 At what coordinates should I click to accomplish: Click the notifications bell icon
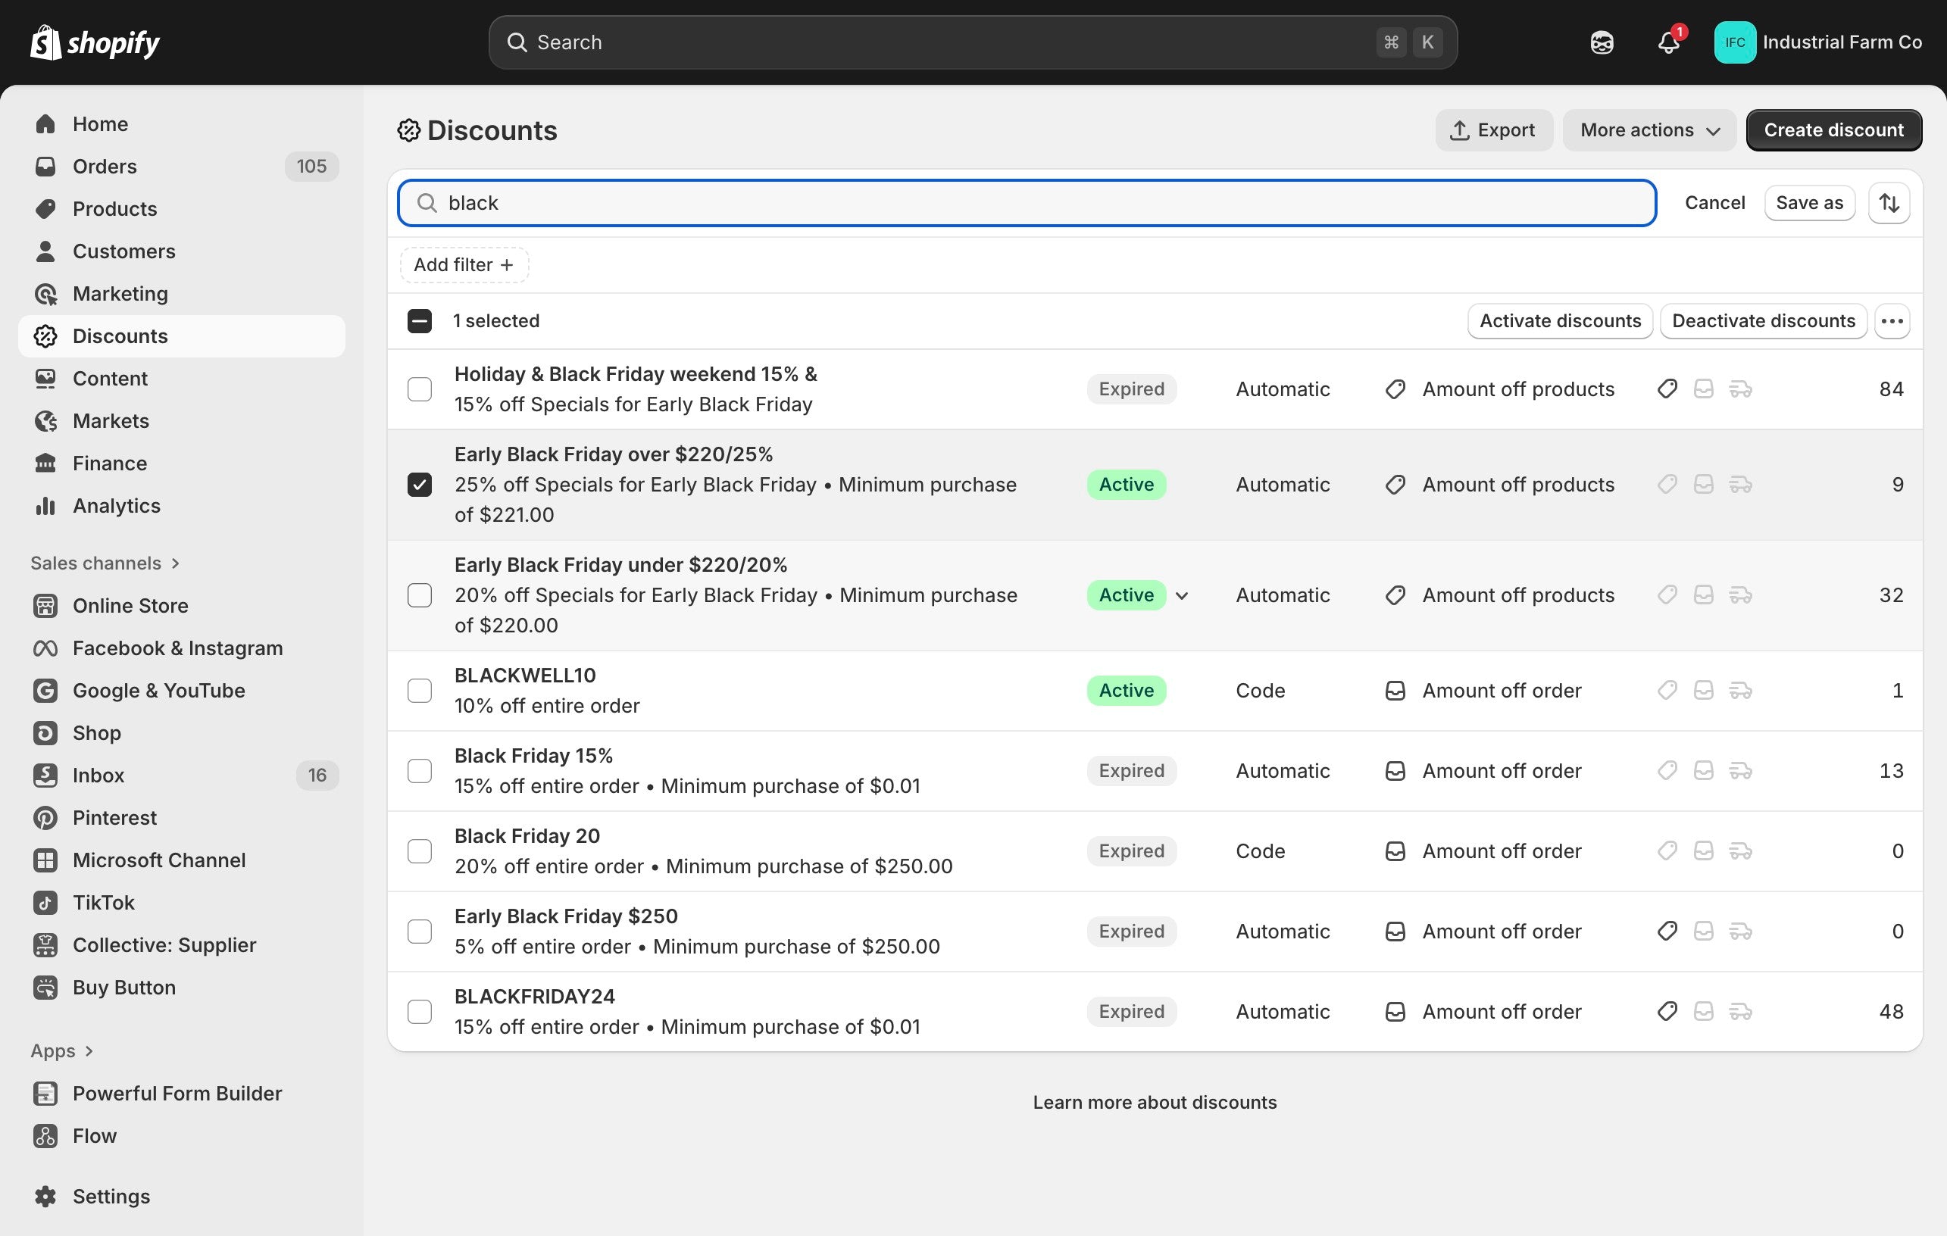1668,42
